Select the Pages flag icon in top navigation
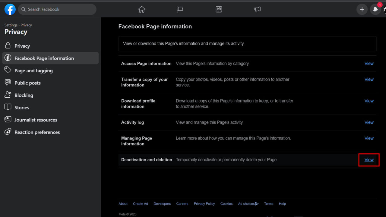The image size is (386, 217). click(180, 9)
